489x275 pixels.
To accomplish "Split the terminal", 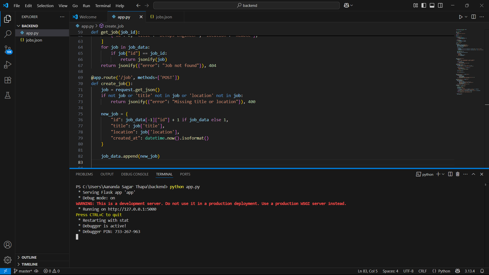I will [x=450, y=174].
